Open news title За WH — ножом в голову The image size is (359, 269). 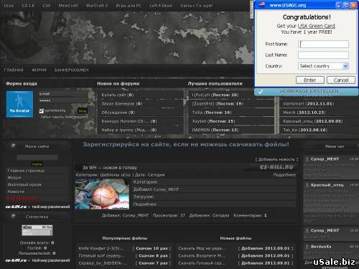[x=110, y=168]
